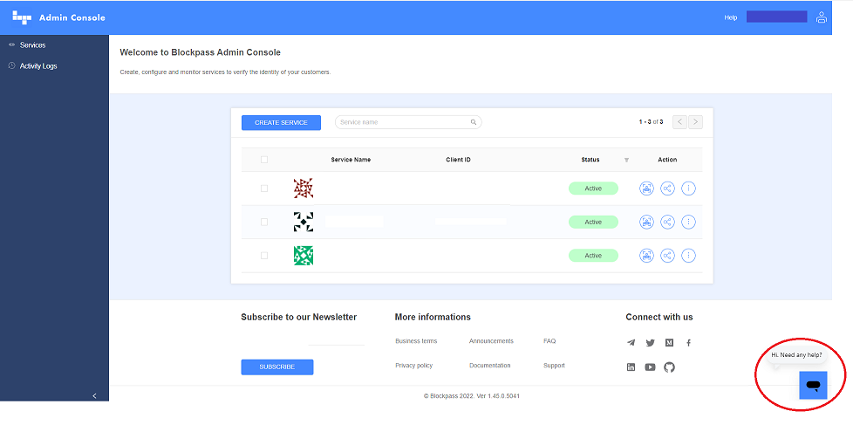Open the Support link
The image size is (853, 425).
(x=555, y=366)
